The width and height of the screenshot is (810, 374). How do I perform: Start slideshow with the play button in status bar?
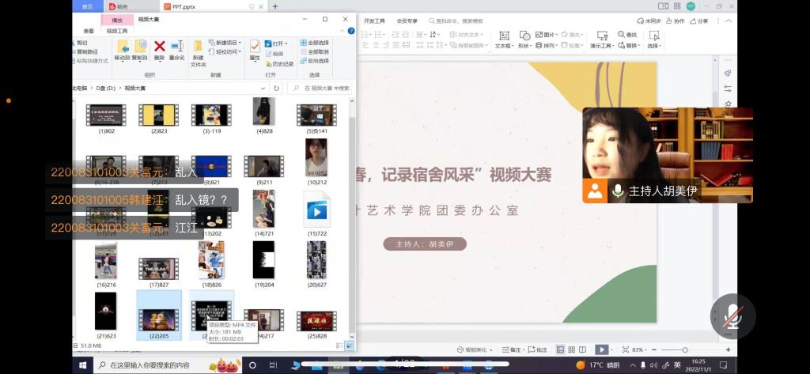[x=602, y=349]
